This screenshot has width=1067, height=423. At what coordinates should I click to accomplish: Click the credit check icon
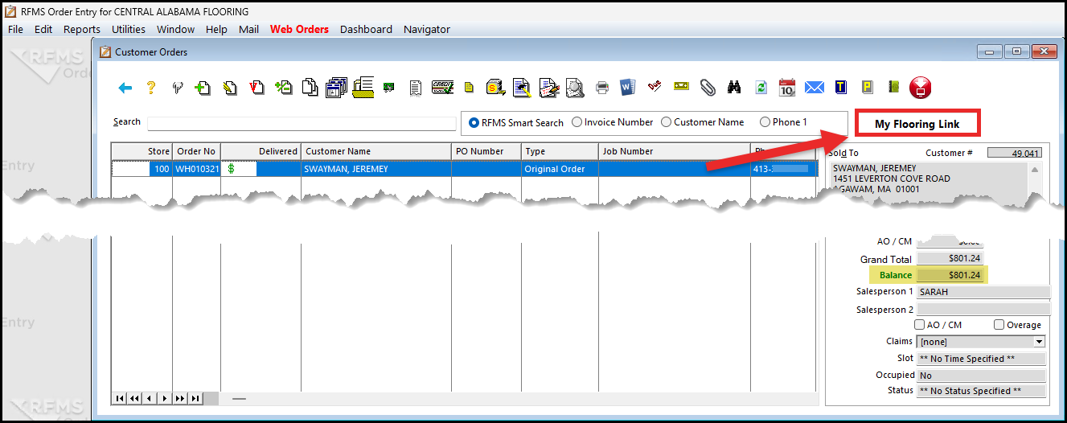tap(442, 87)
